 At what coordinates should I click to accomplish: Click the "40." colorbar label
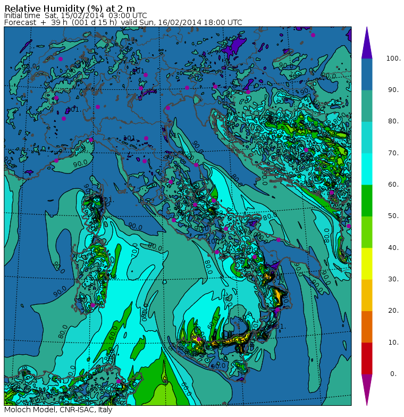click(x=393, y=248)
